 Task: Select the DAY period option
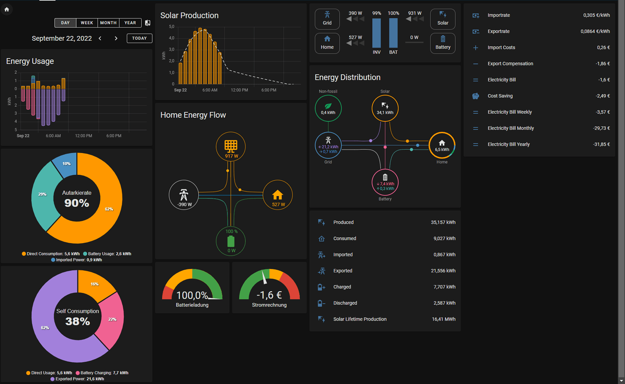click(65, 23)
